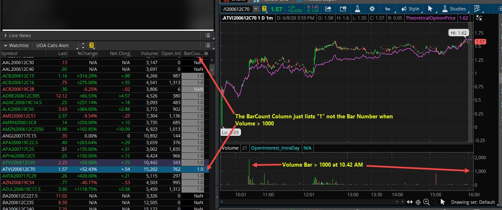Select the .BA200612C227.5 row
The image size is (502, 210).
(x=104, y=196)
